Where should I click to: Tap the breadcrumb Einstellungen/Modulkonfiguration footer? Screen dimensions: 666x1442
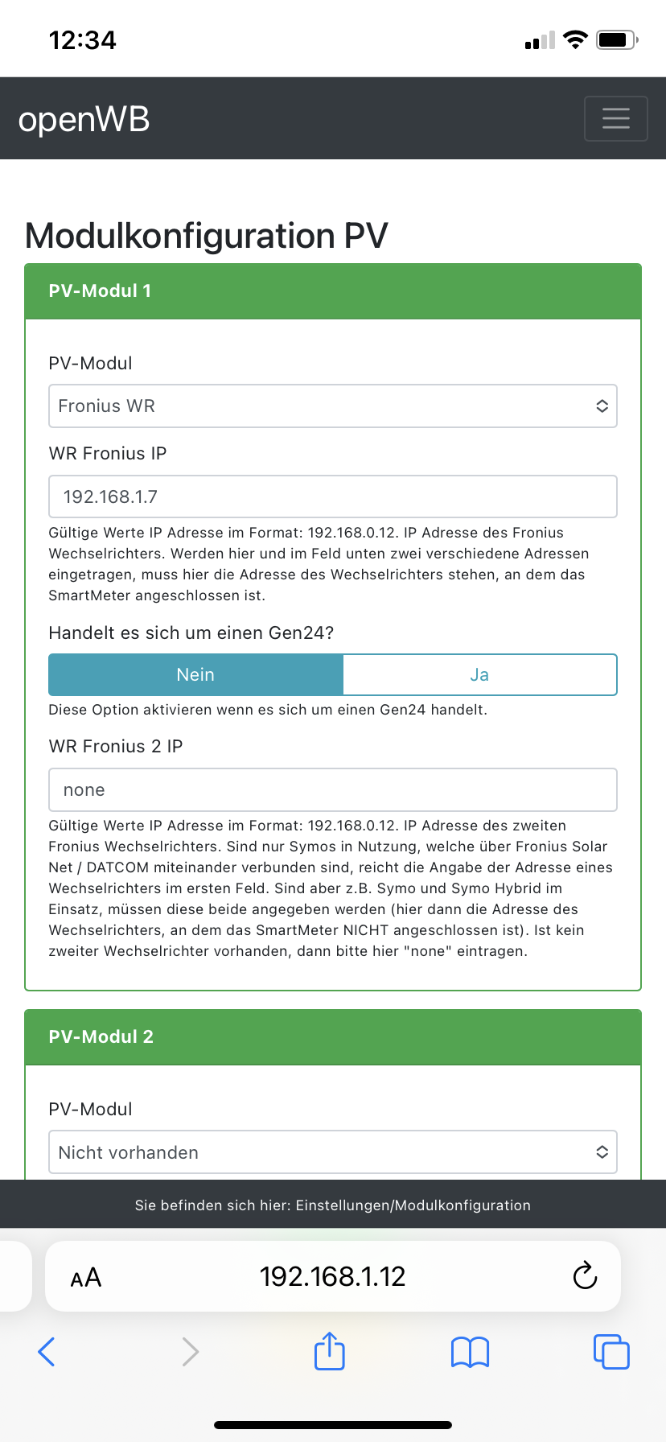[x=332, y=1205]
